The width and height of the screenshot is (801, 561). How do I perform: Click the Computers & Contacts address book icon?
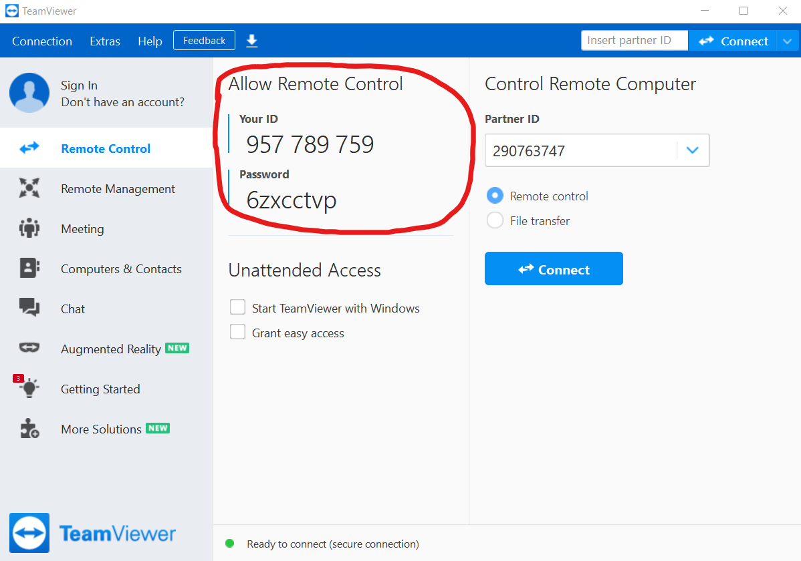coord(29,268)
